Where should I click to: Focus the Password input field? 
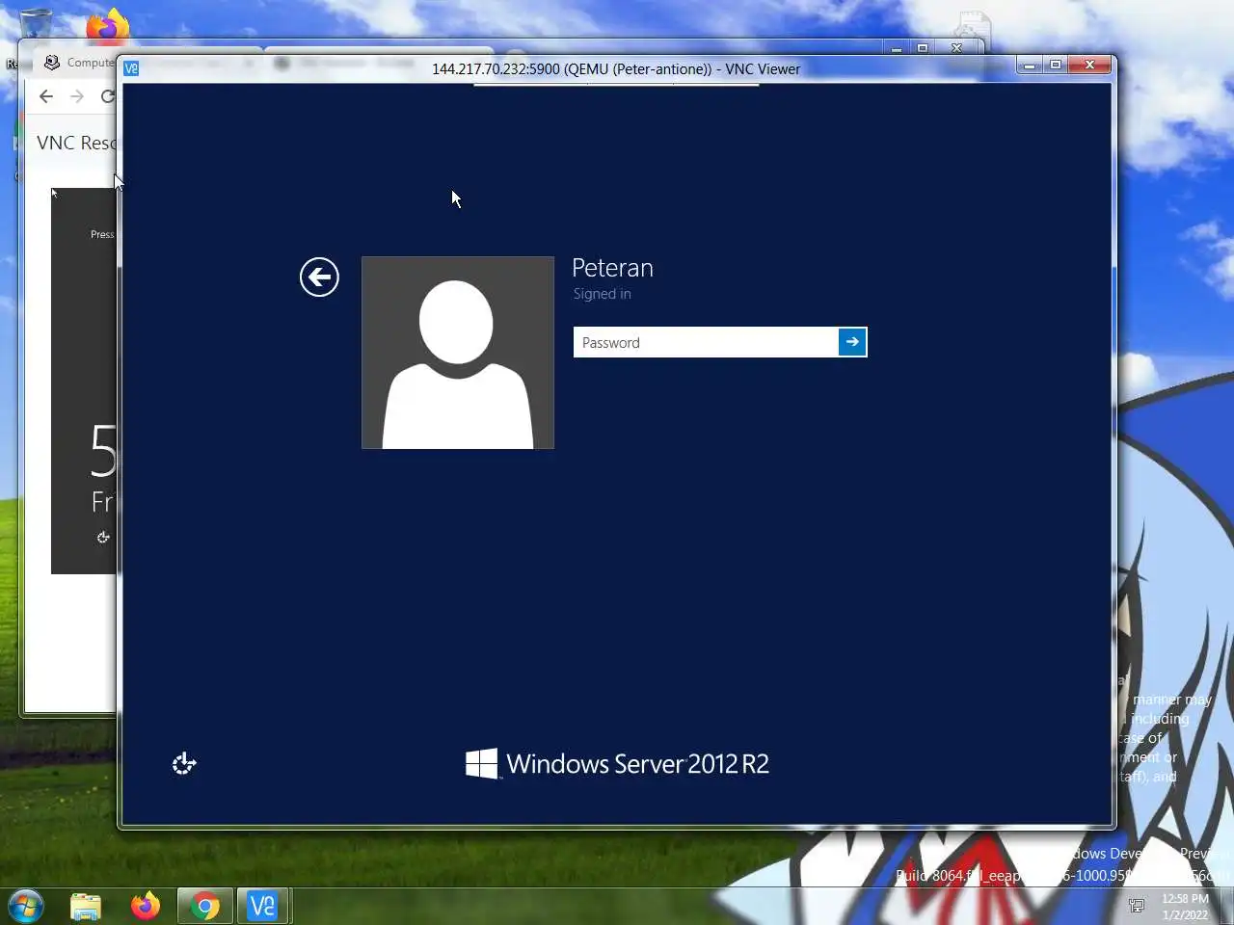(x=706, y=342)
